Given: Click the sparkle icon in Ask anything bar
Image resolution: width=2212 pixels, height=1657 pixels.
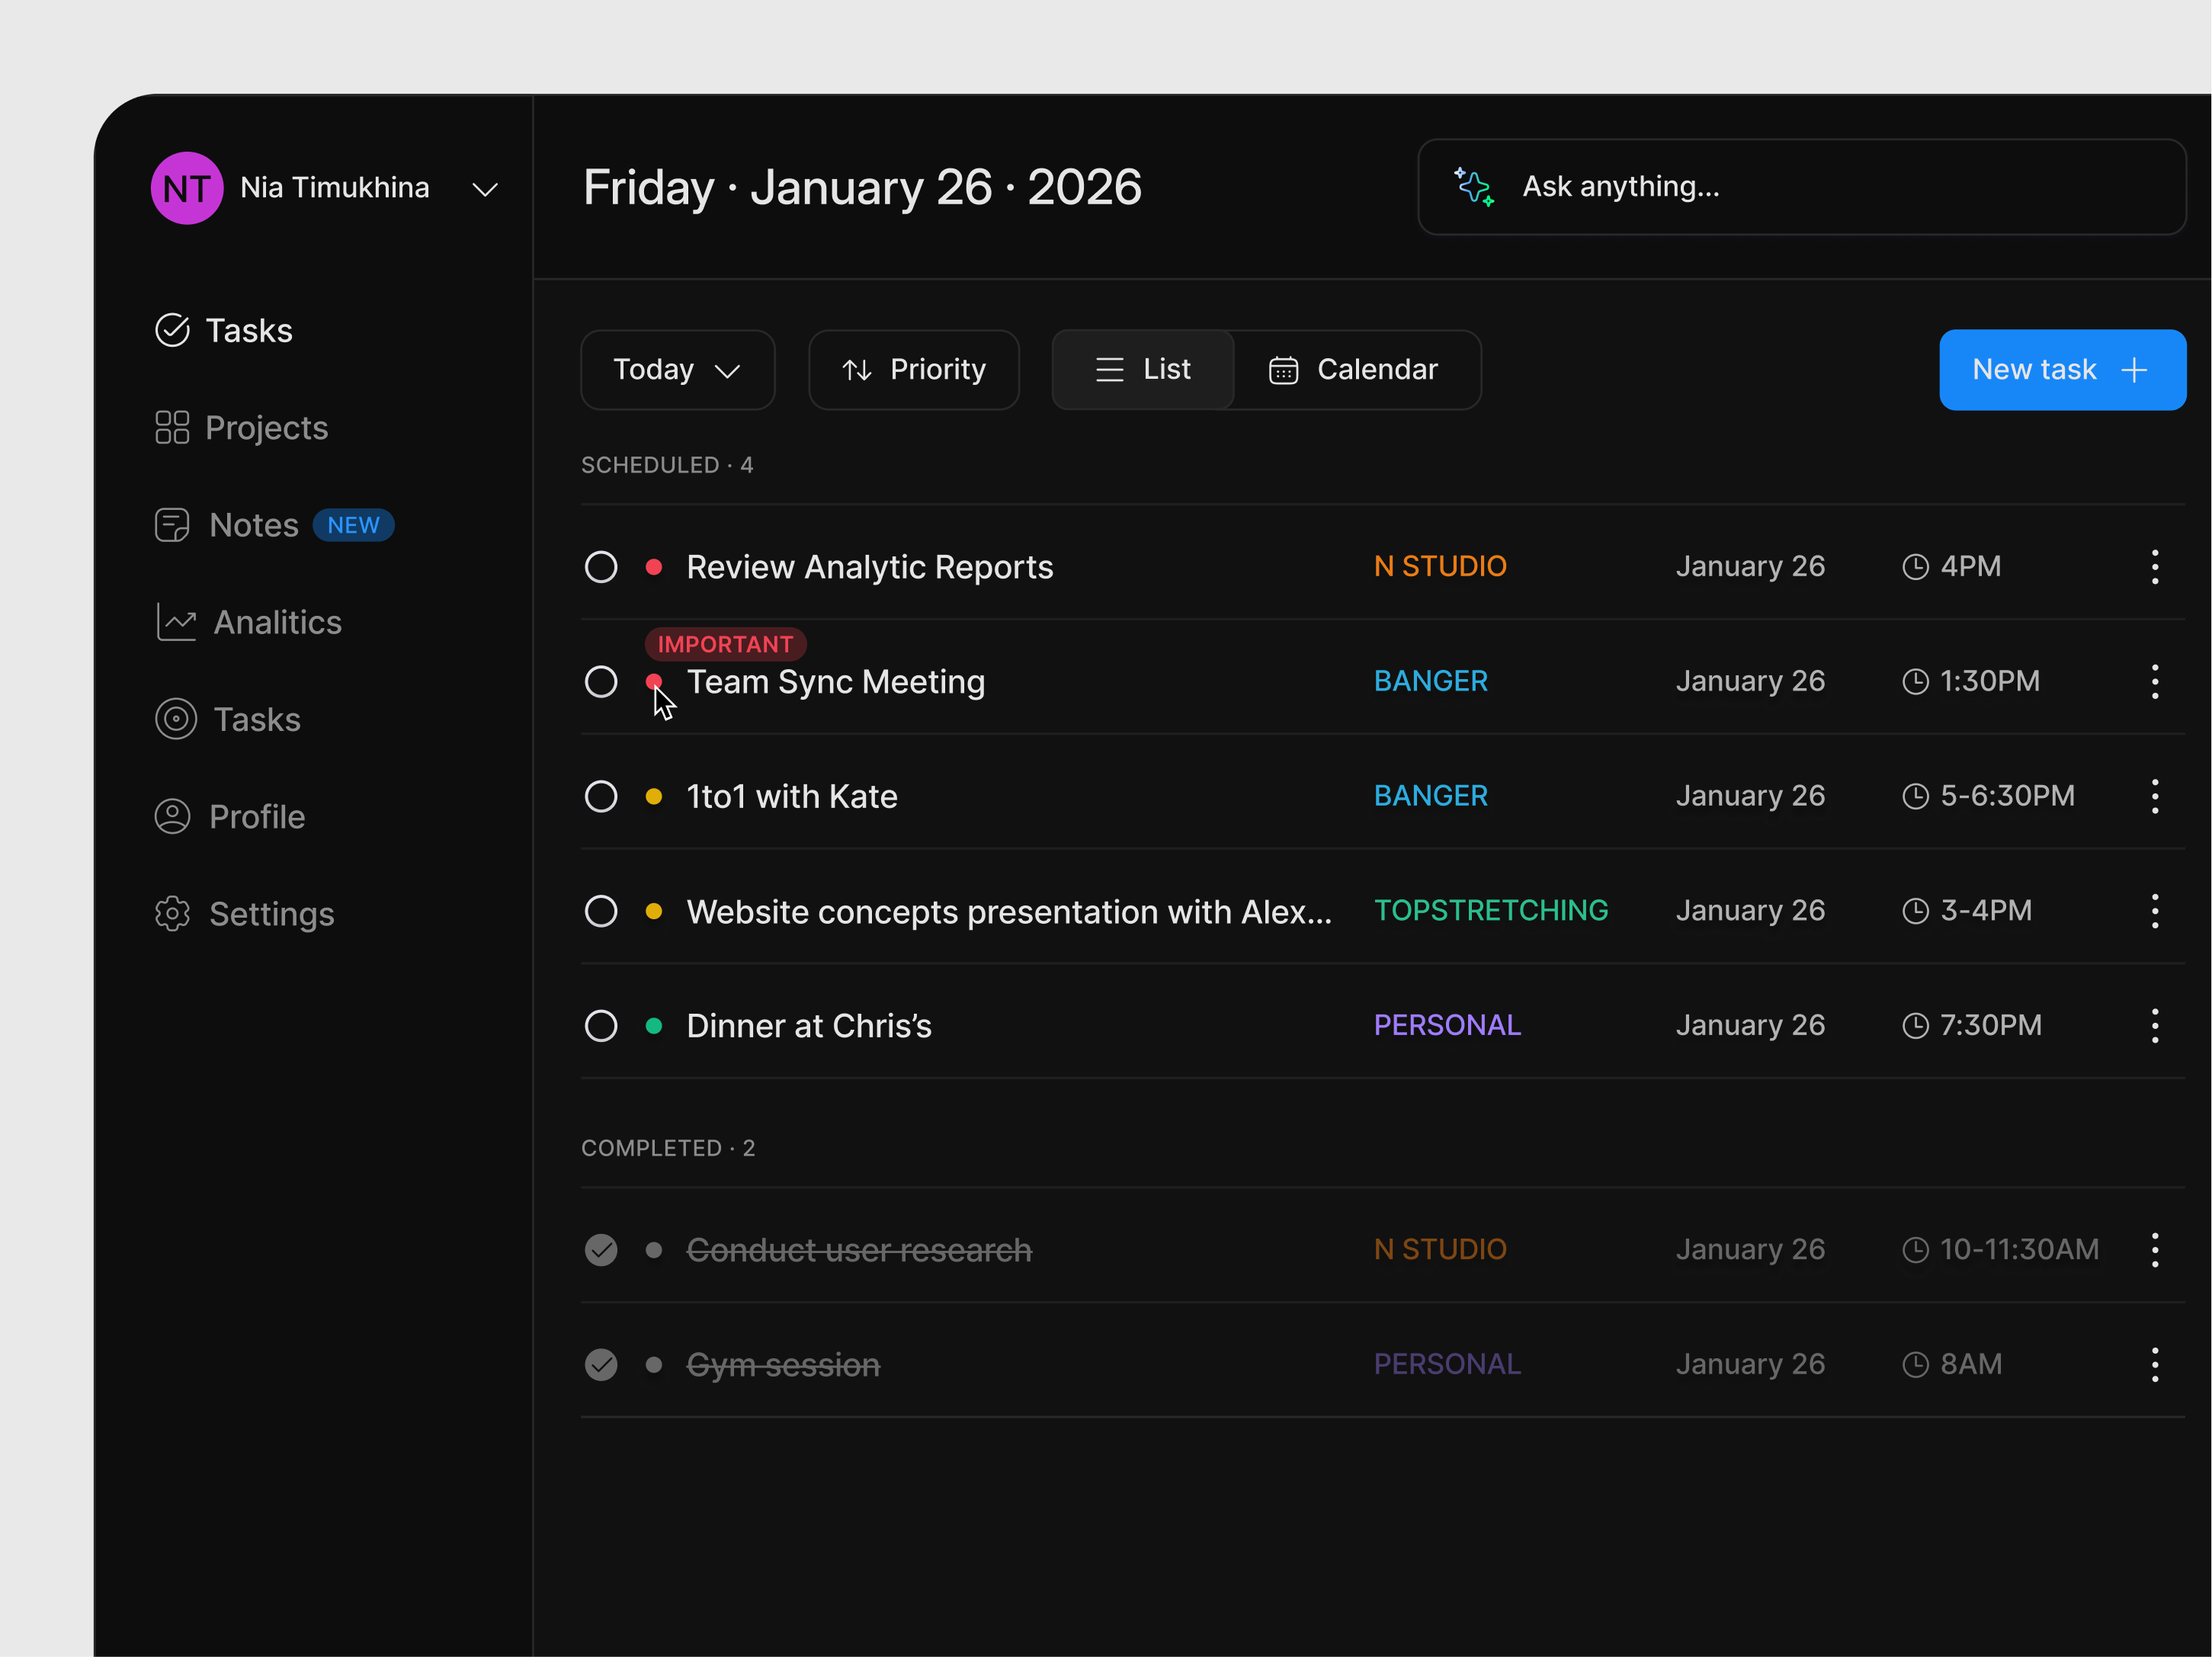Looking at the screenshot, I should click(1473, 186).
